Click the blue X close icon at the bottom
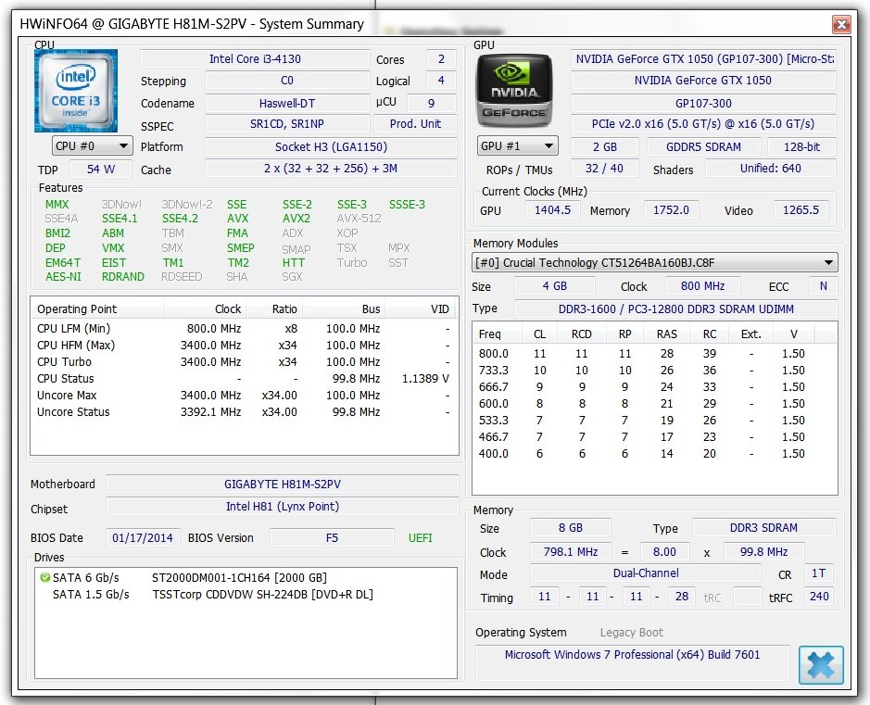Screen dimensions: 870x705 pyautogui.click(x=821, y=664)
